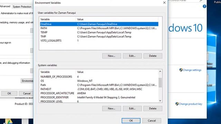Click Edit under system variables
The width and height of the screenshot is (221, 124).
pos(132,108)
